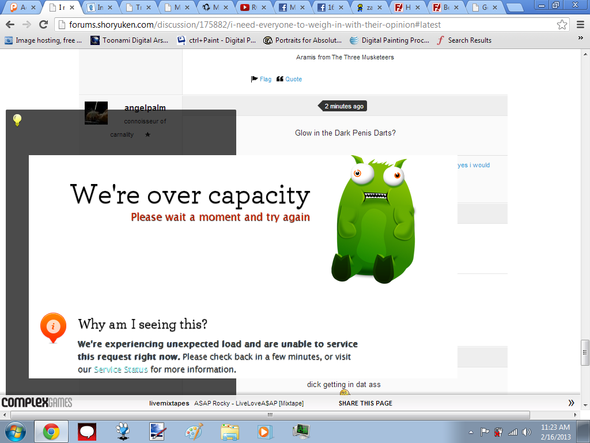Click angelpalm's avatar thumbnail
This screenshot has height=443, width=590.
(96, 113)
